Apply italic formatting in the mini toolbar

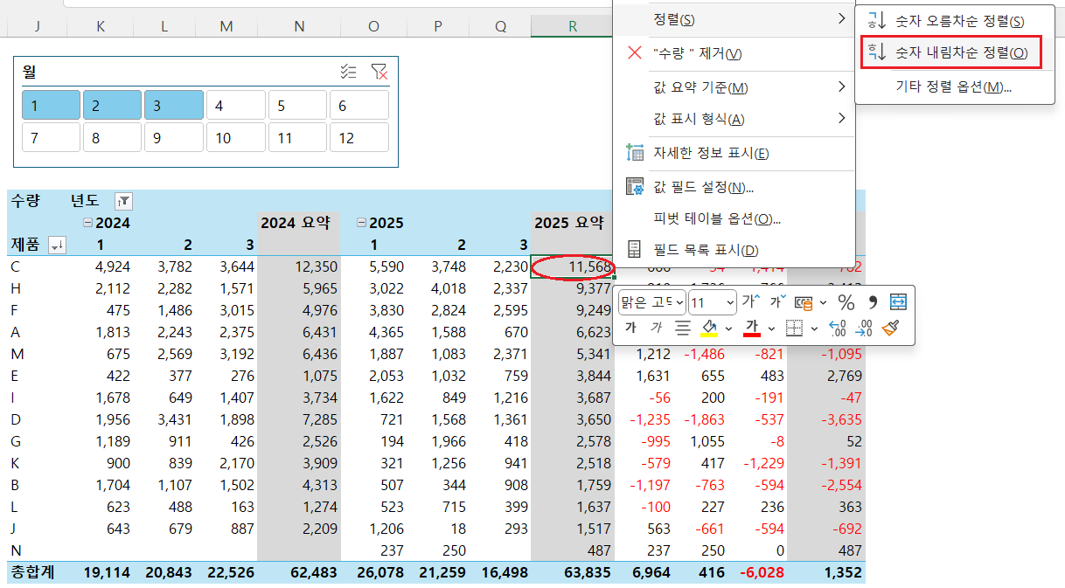[x=656, y=328]
